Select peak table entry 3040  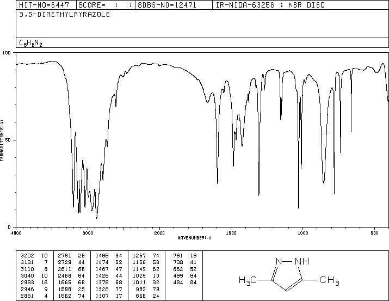[27, 275]
